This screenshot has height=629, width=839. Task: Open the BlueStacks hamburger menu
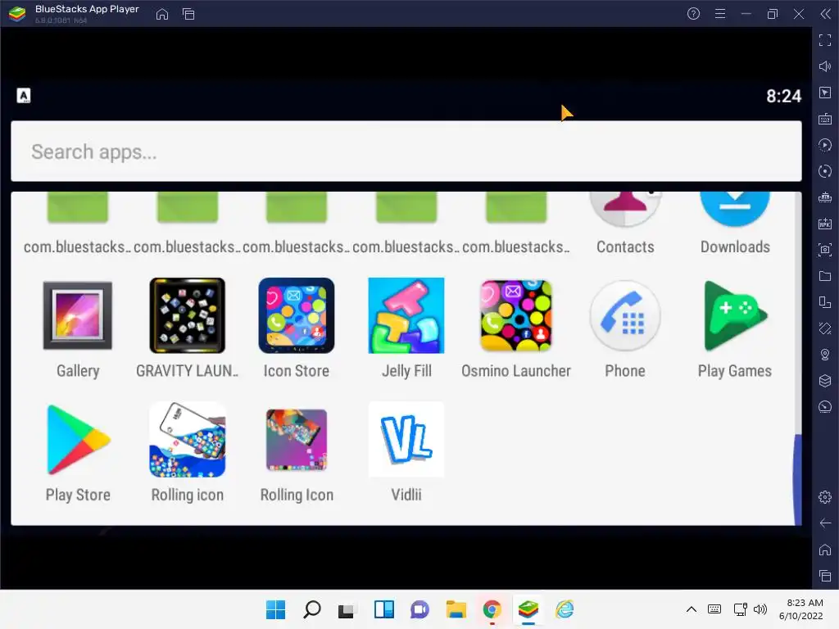point(720,14)
